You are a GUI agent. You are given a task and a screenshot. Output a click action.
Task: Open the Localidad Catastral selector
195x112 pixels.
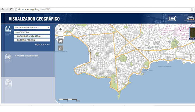[x=32, y=36]
